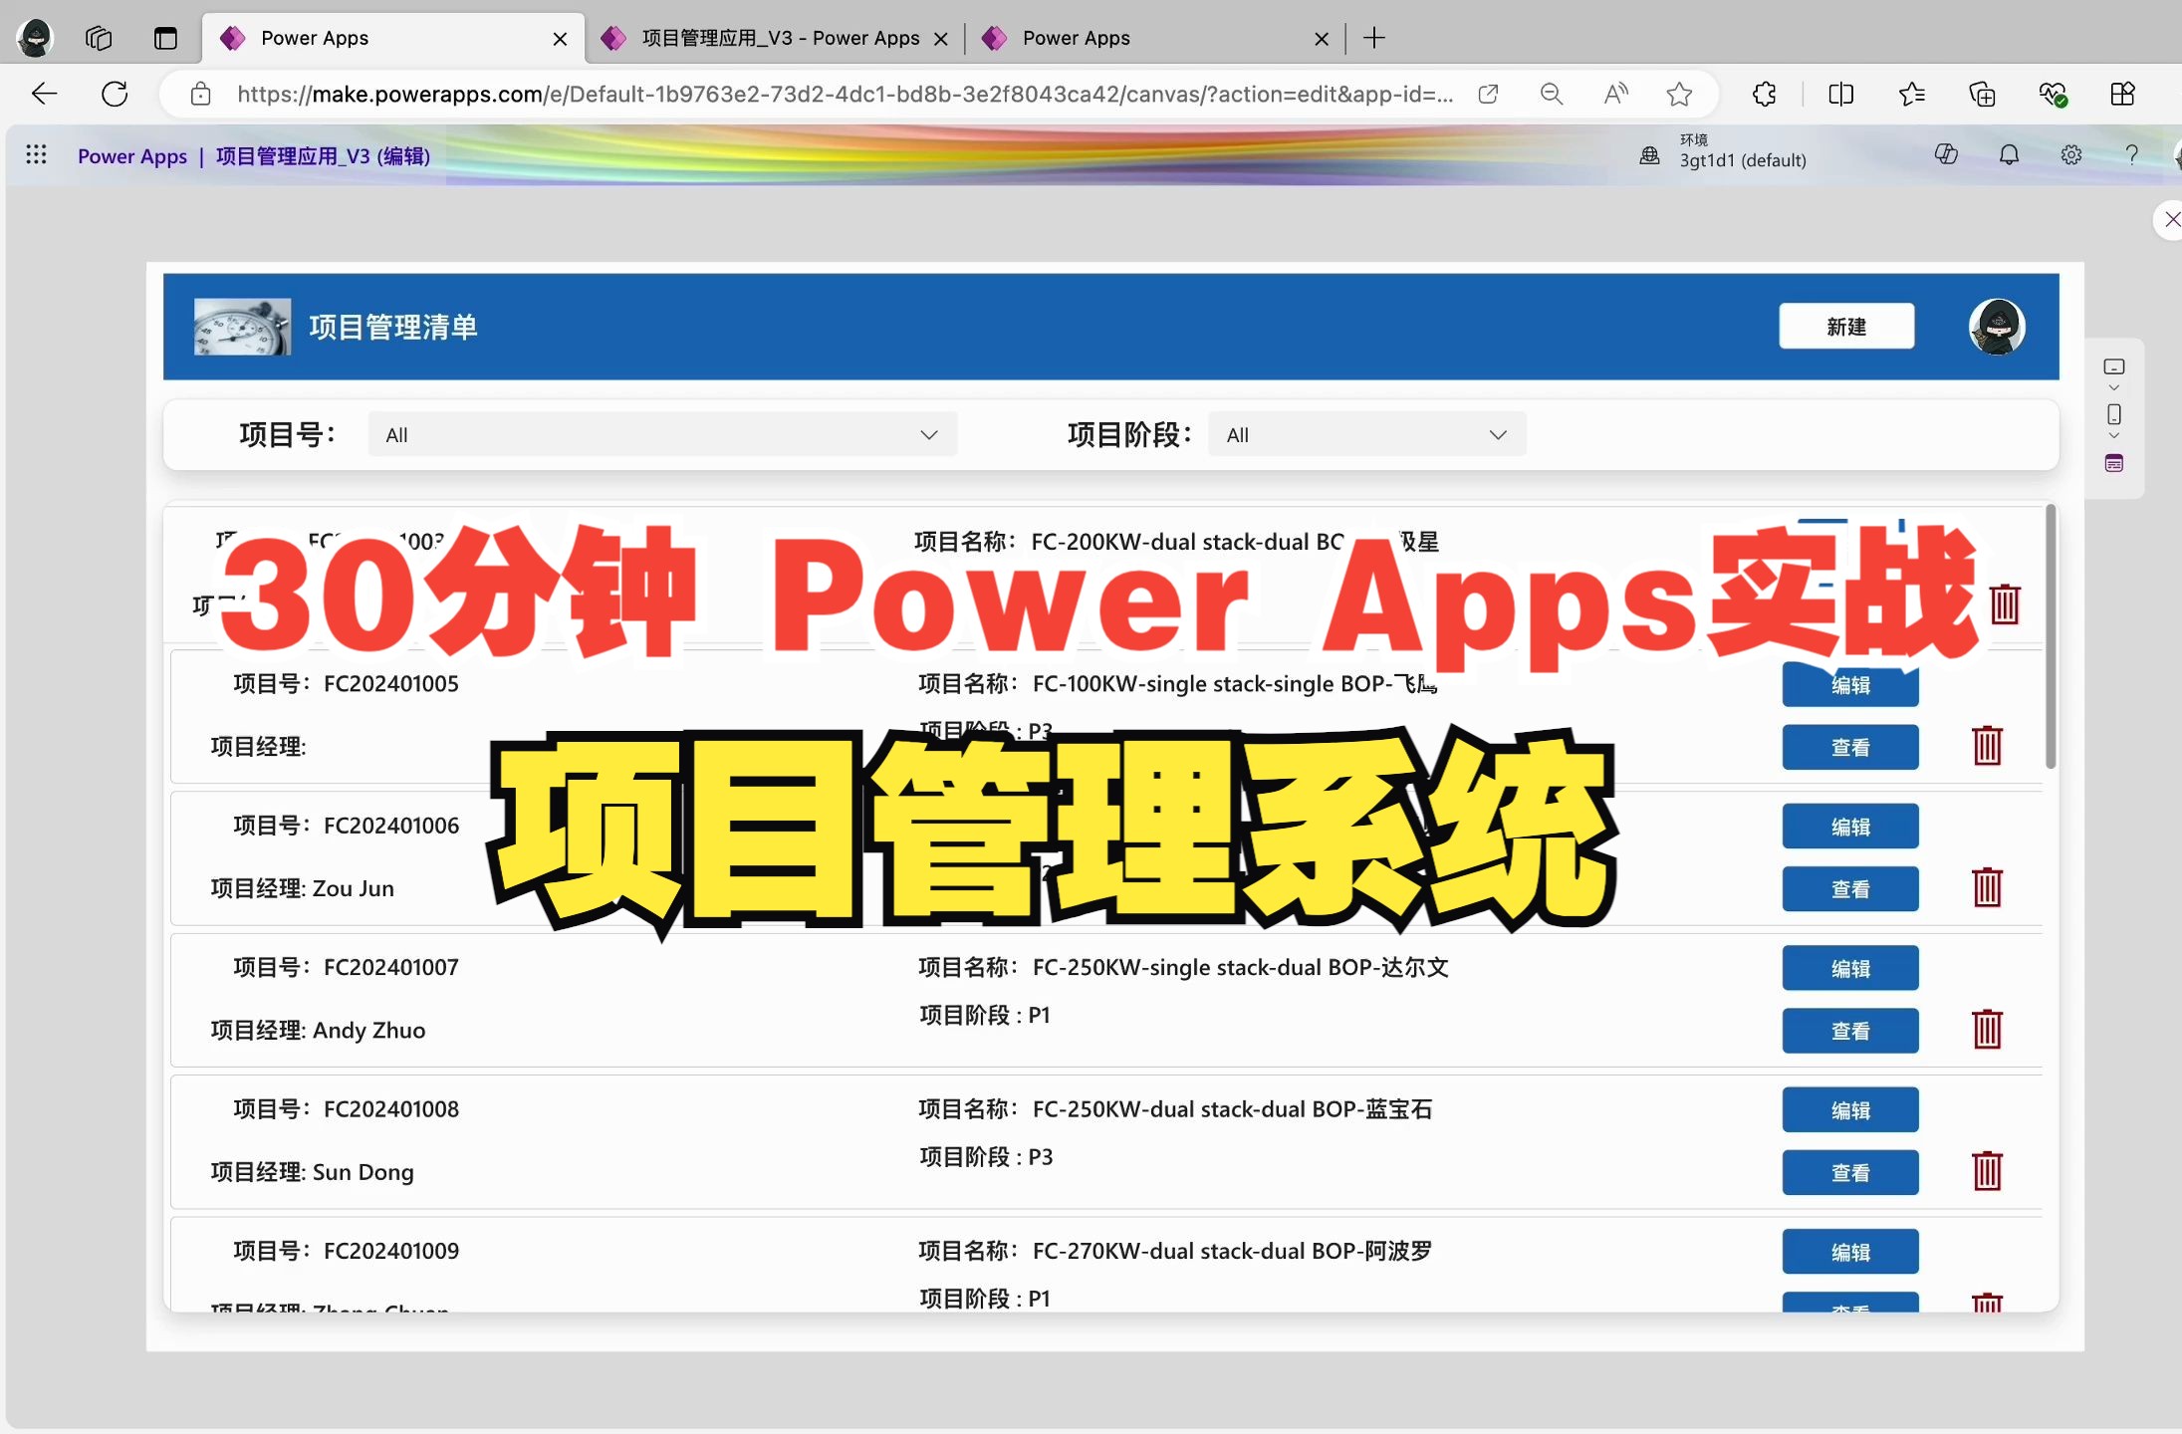Image resolution: width=2182 pixels, height=1434 pixels.
Task: Click the browser address bar URL
Action: 845,95
